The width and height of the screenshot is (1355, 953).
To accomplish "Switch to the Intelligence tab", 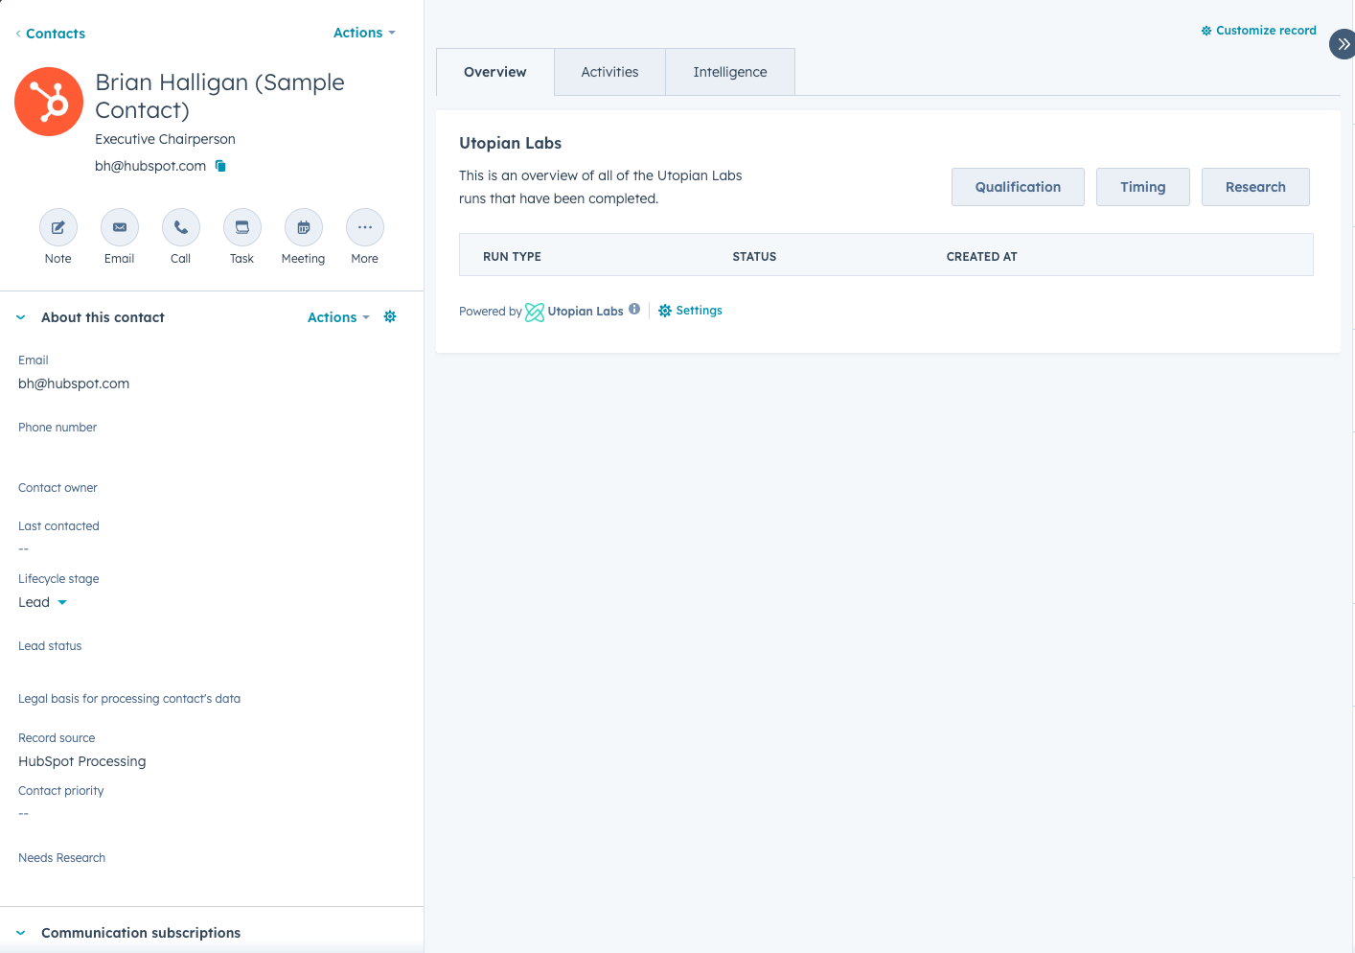I will coord(730,72).
